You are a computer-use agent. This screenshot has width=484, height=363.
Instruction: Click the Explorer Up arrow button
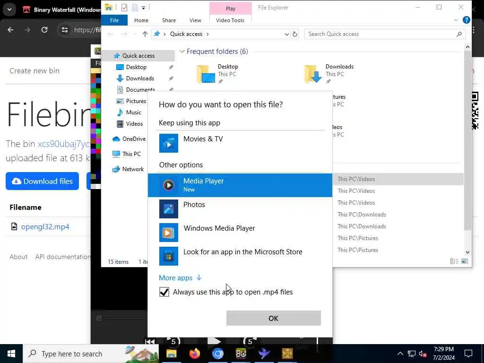(145, 34)
